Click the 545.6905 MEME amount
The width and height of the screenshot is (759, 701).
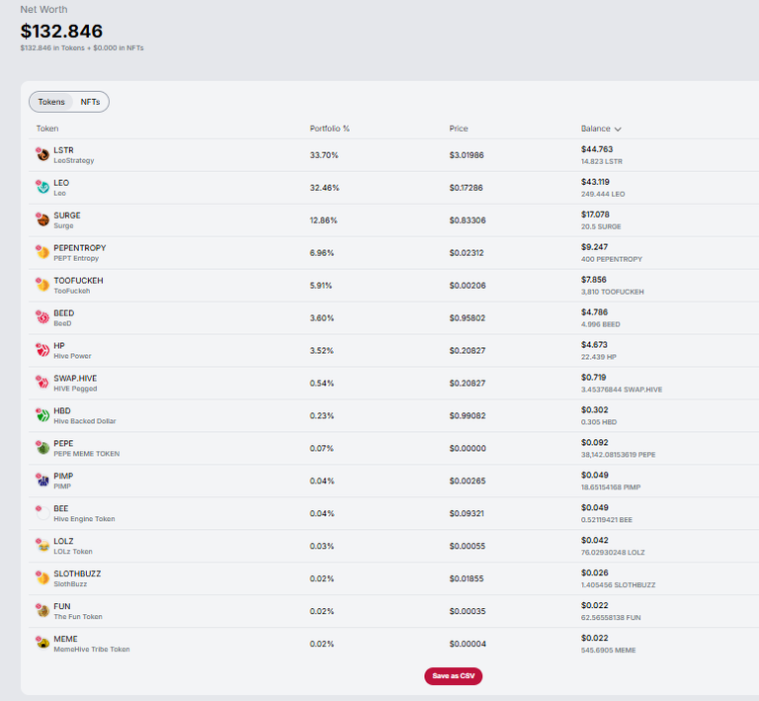[x=609, y=650]
